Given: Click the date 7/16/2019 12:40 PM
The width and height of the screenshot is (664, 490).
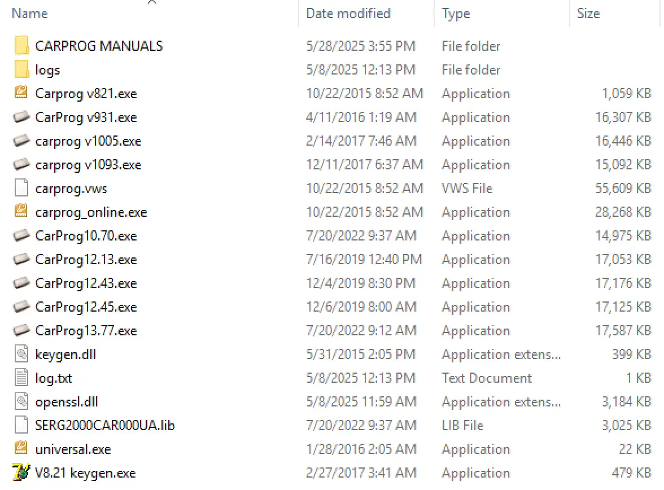Looking at the screenshot, I should click(364, 259).
